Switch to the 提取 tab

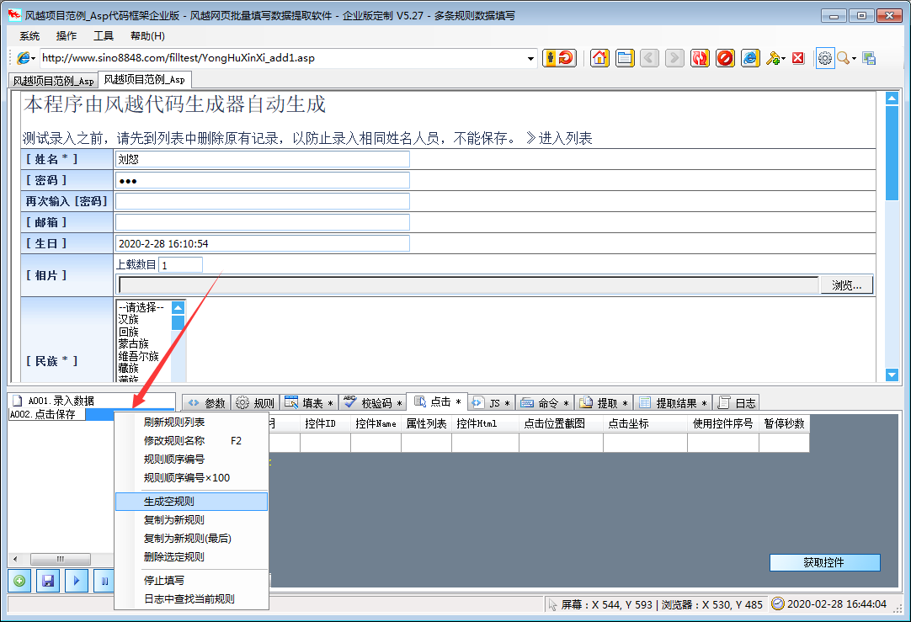[x=604, y=403]
